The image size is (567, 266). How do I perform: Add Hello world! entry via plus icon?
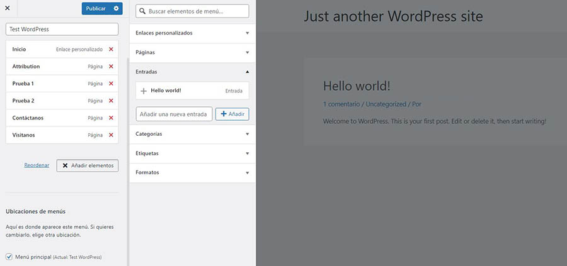click(x=143, y=91)
